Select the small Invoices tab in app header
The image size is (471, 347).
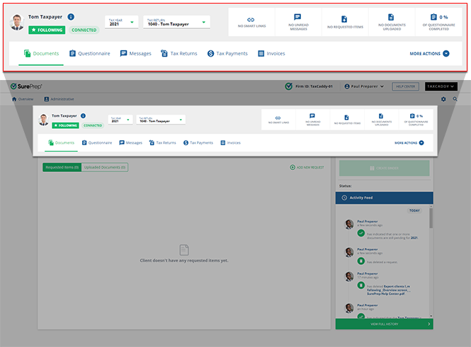point(230,143)
